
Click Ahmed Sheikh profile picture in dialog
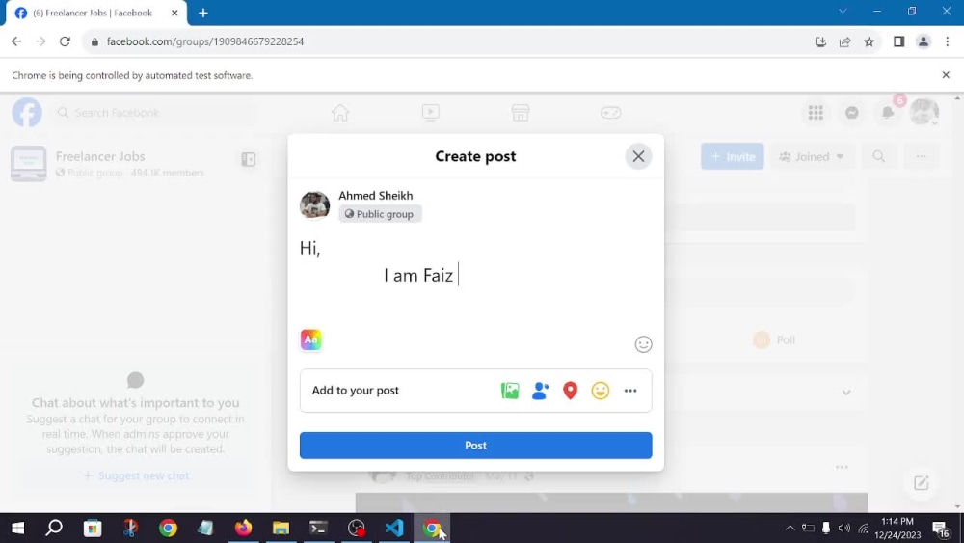315,204
